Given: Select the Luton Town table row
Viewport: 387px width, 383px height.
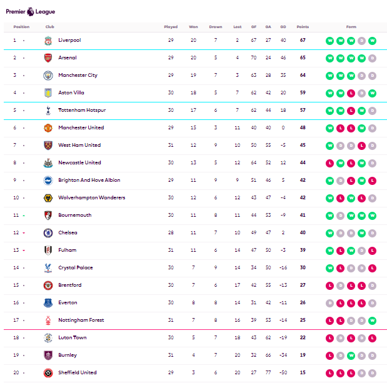Looking at the screenshot, I should click(188, 338).
